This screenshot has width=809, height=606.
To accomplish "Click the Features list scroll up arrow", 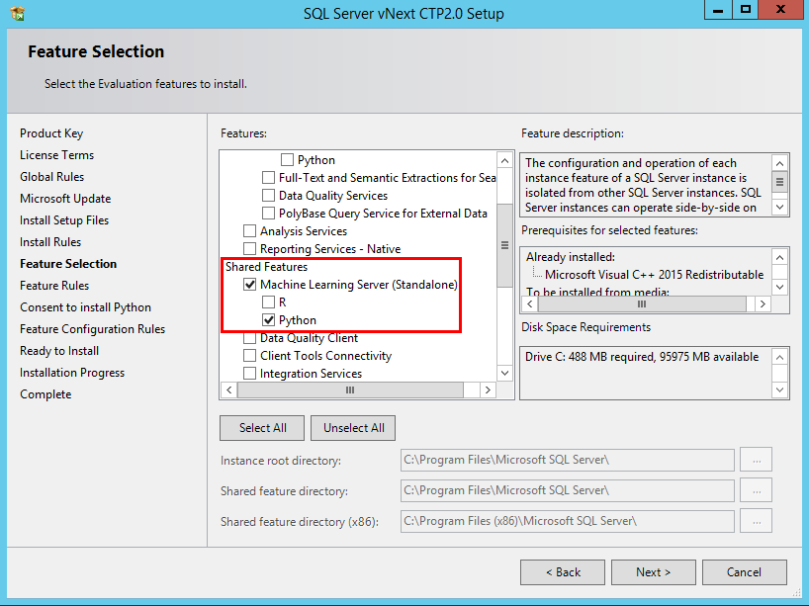I will [504, 161].
